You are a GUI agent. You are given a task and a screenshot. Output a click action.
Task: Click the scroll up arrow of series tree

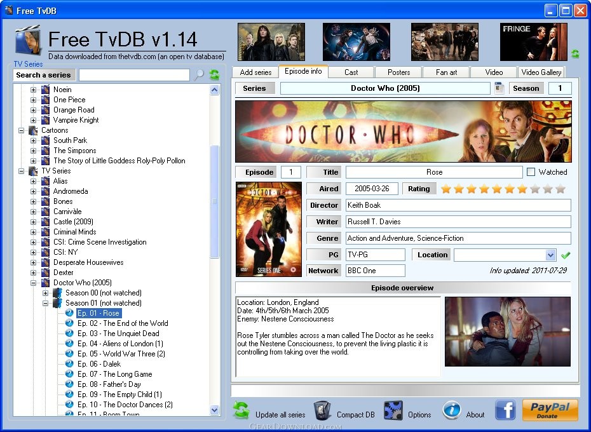pos(214,90)
